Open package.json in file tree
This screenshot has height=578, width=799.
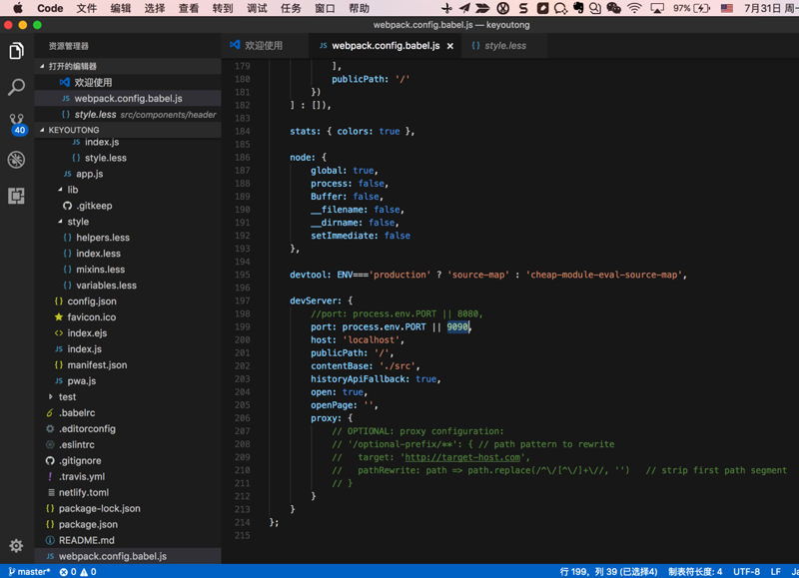[x=88, y=524]
